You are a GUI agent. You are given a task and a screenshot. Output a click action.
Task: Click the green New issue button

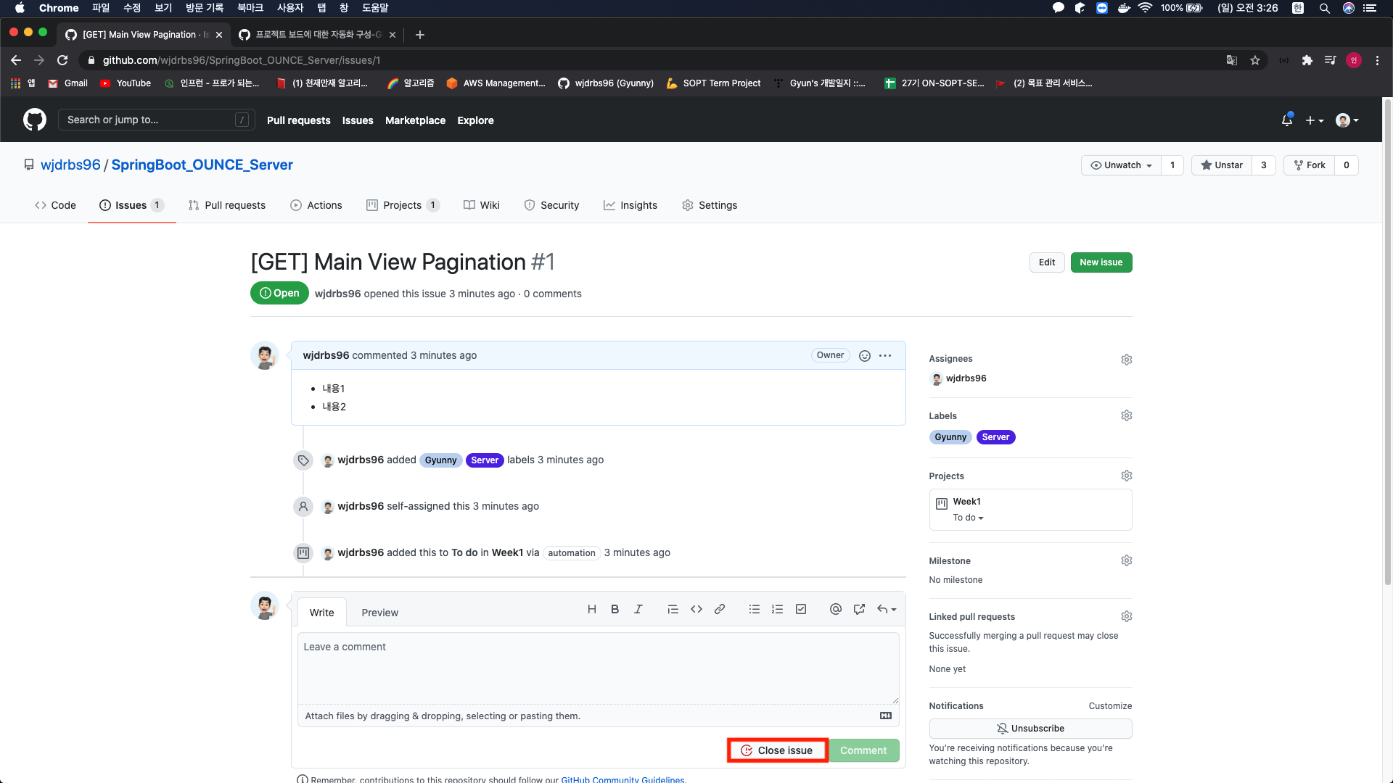(x=1101, y=262)
